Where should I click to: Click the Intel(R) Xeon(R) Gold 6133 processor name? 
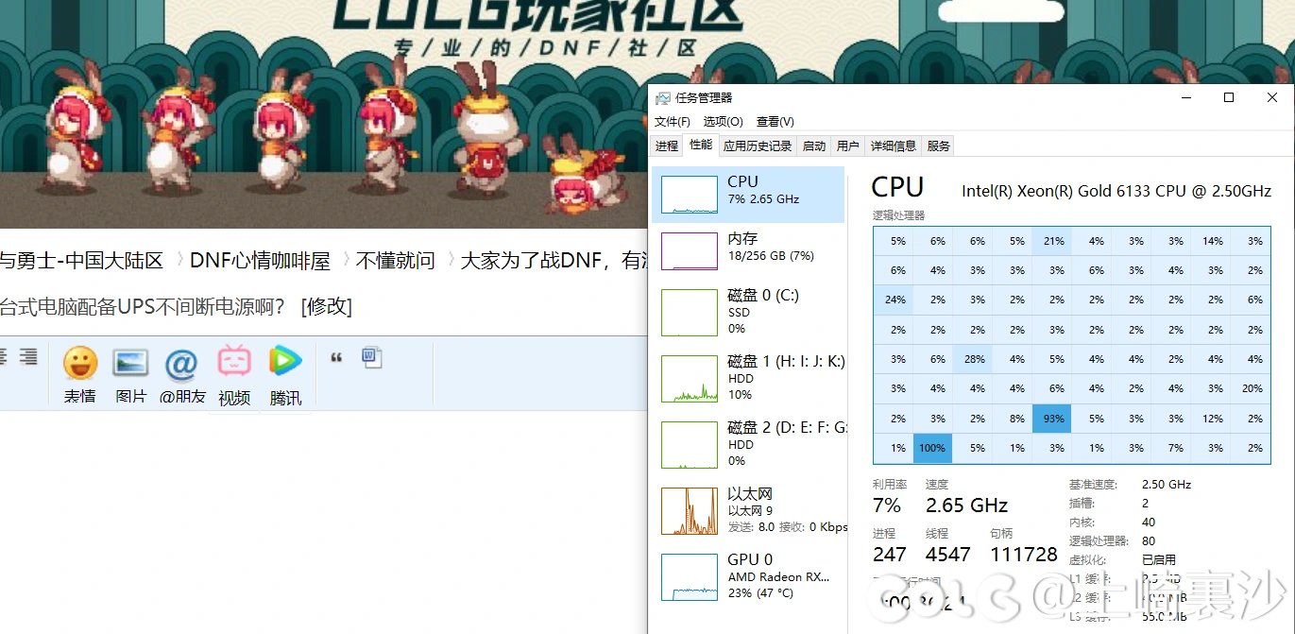[x=1116, y=191]
